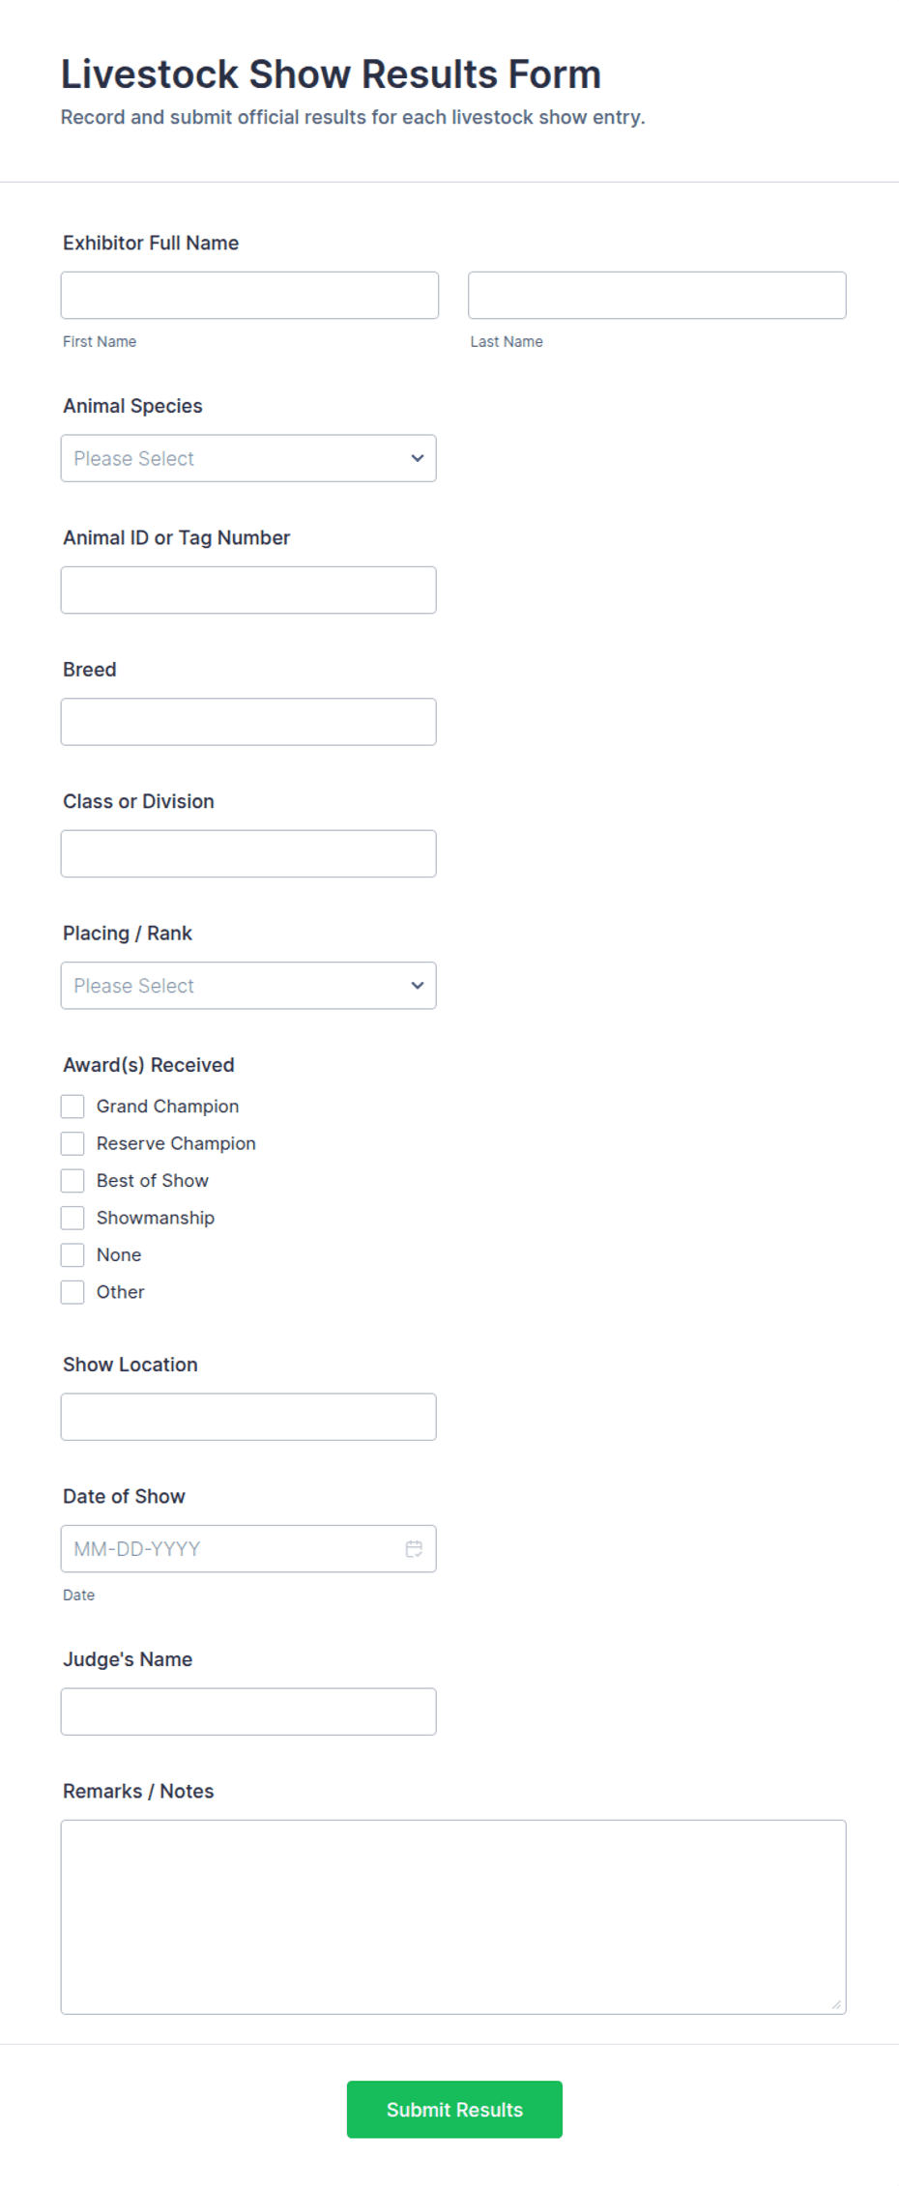This screenshot has height=2186, width=899.
Task: Focus the First Name field
Action: click(x=249, y=295)
